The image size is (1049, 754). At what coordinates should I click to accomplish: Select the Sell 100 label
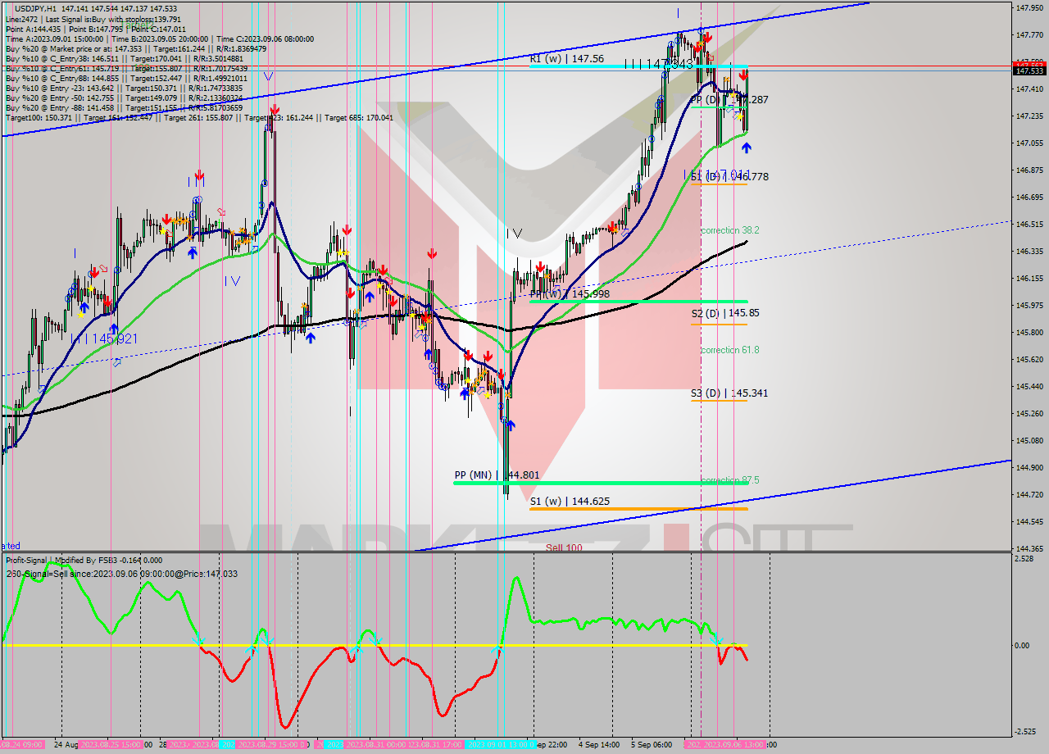pyautogui.click(x=564, y=547)
